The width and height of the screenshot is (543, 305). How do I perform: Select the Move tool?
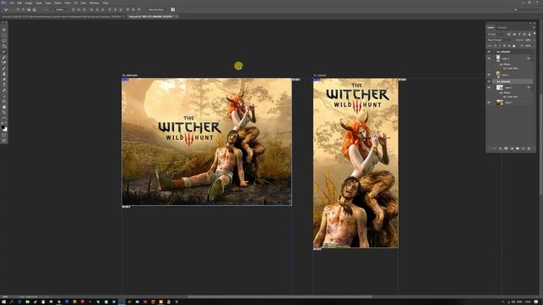point(4,30)
